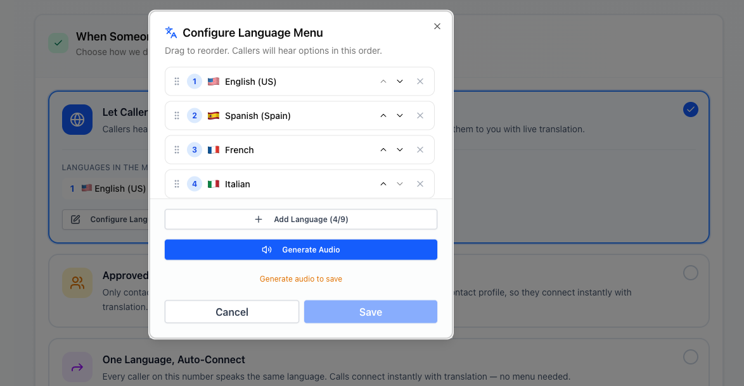Select the One Language, Auto-Connect radio button
Image resolution: width=744 pixels, height=386 pixels.
pos(691,357)
